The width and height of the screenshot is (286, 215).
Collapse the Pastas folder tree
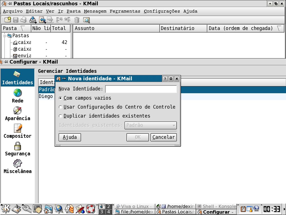click(x=5, y=36)
